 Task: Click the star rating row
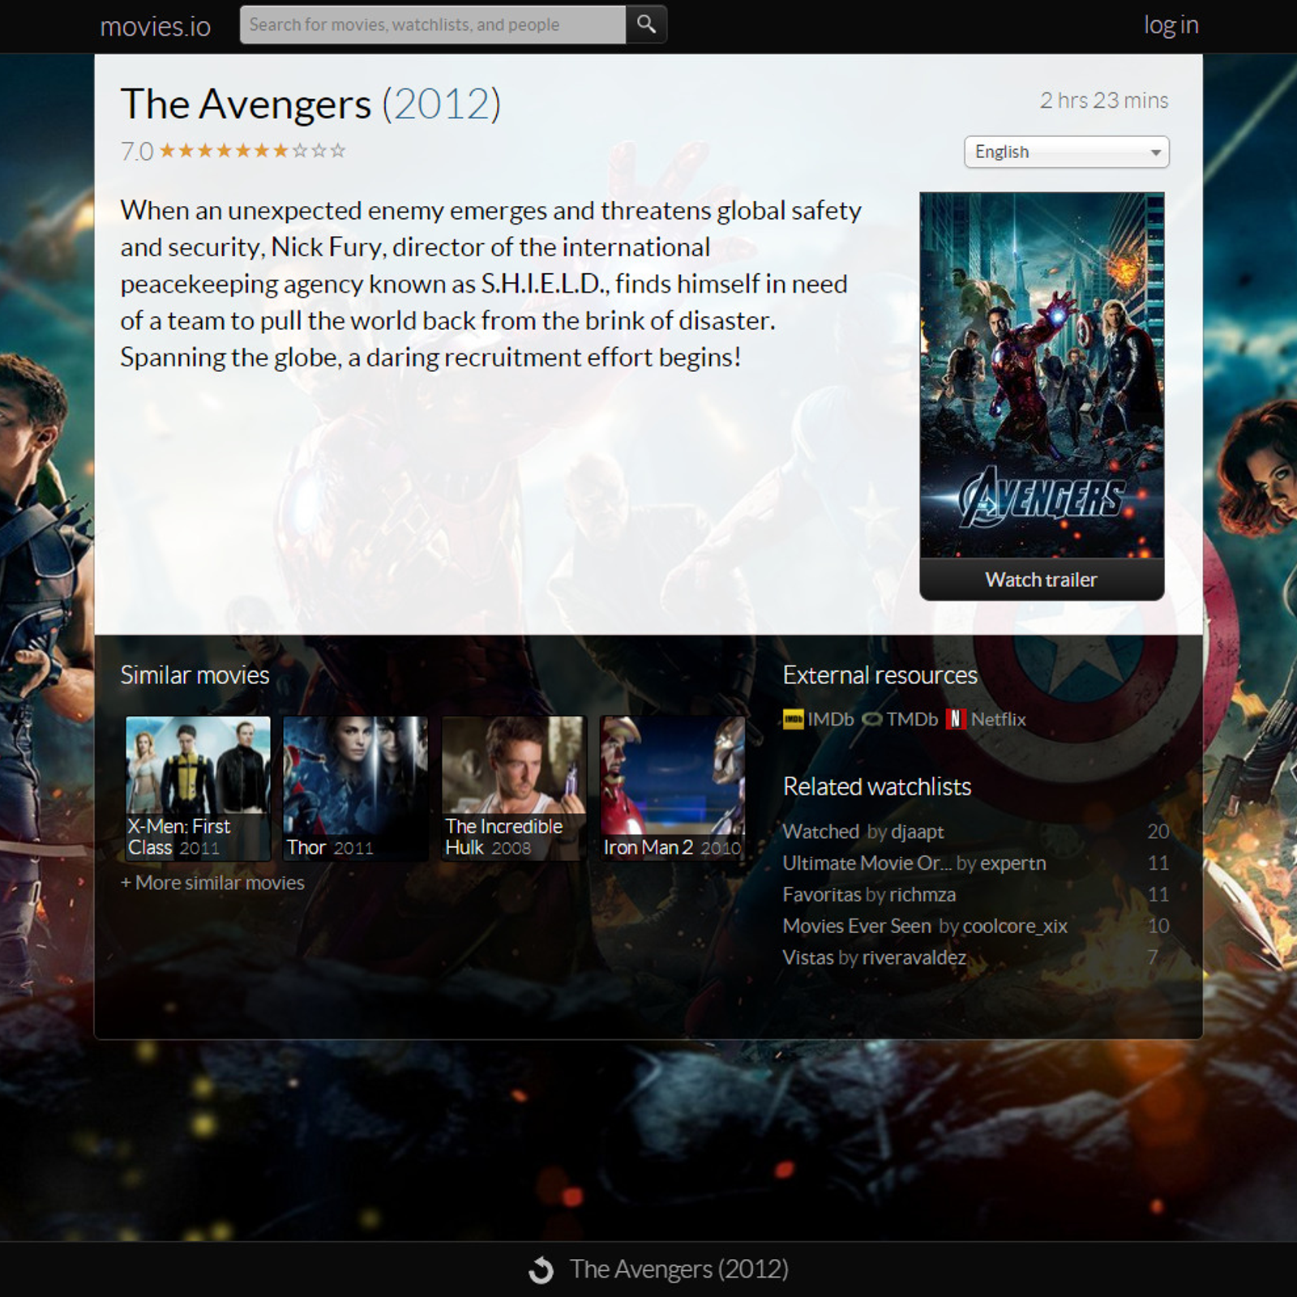click(x=252, y=151)
